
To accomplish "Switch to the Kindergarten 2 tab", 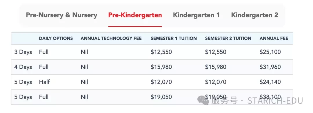I will pos(254,15).
